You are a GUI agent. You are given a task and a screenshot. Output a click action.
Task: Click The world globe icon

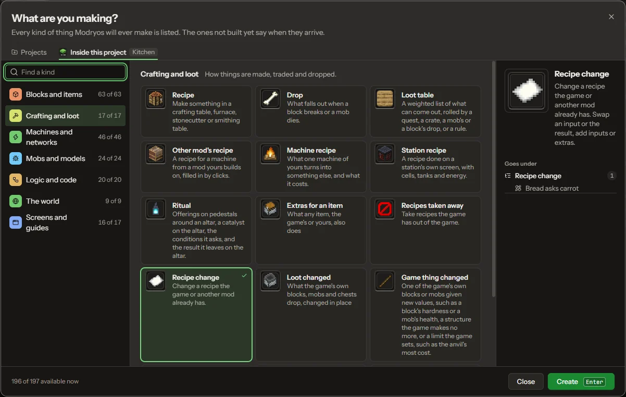click(16, 201)
